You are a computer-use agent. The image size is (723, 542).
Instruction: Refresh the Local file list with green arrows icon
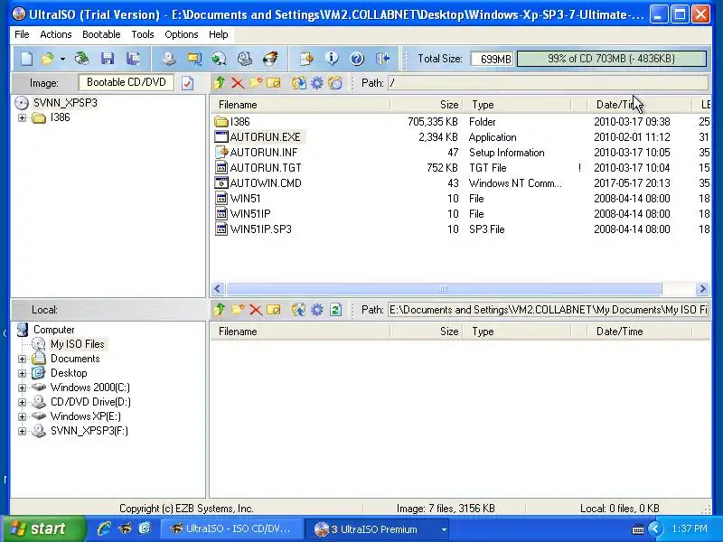tap(335, 310)
